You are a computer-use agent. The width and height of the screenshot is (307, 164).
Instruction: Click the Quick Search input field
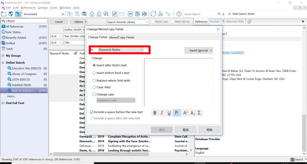200,14
